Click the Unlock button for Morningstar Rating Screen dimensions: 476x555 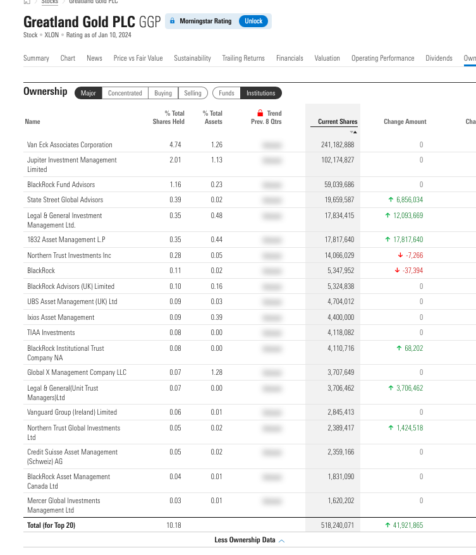tap(253, 21)
